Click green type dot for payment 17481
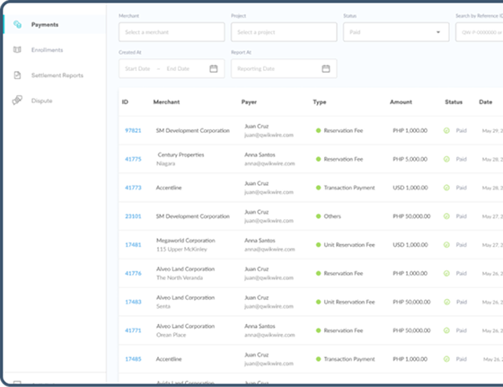Image resolution: width=503 pixels, height=387 pixels. [318, 244]
